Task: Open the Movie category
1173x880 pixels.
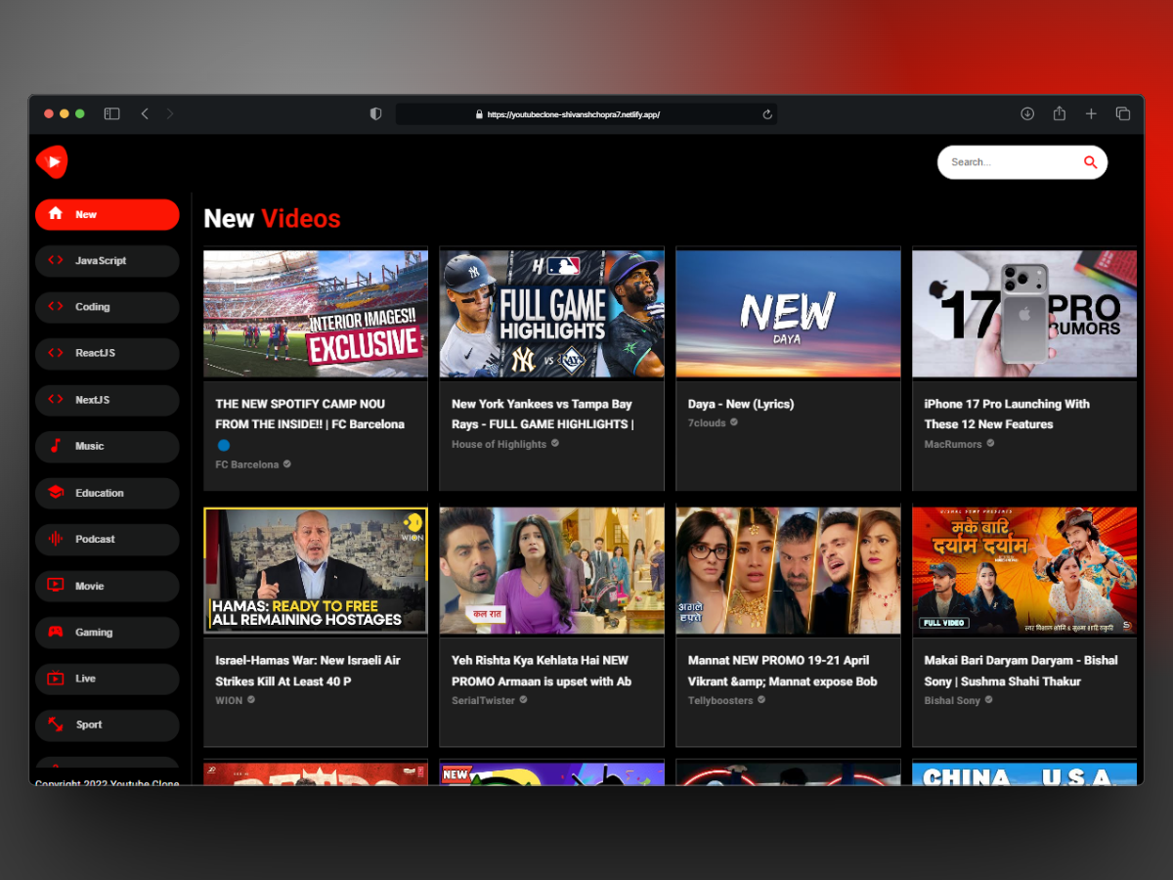Action: click(108, 586)
